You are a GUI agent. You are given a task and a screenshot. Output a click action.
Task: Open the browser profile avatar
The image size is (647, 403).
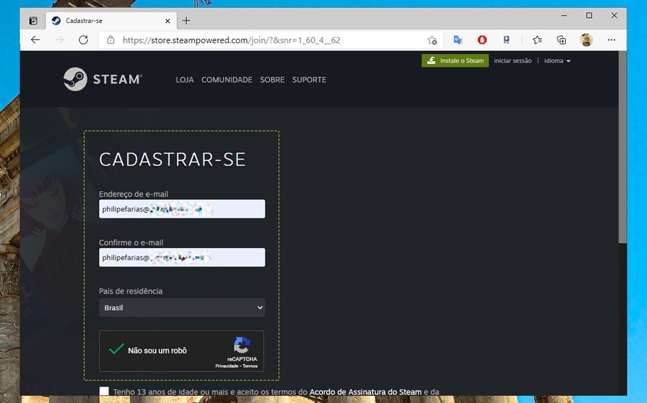(x=586, y=40)
